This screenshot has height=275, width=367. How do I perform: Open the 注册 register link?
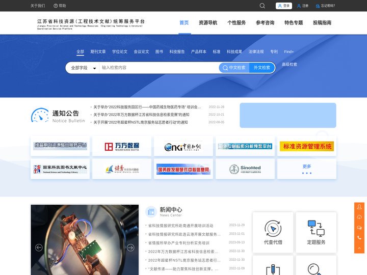(x=303, y=6)
